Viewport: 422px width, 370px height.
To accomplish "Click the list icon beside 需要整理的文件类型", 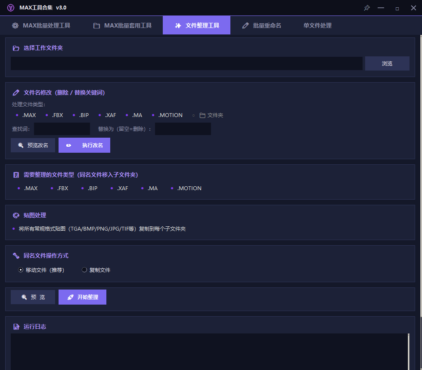I will [16, 175].
